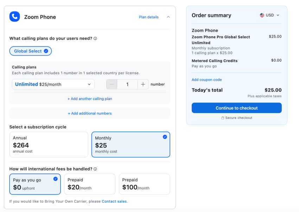Click info icon beside calling plans question
Viewport: 299px width, 212px height.
coord(95,38)
